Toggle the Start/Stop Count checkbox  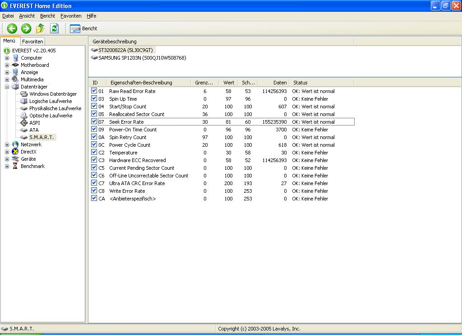(x=94, y=106)
